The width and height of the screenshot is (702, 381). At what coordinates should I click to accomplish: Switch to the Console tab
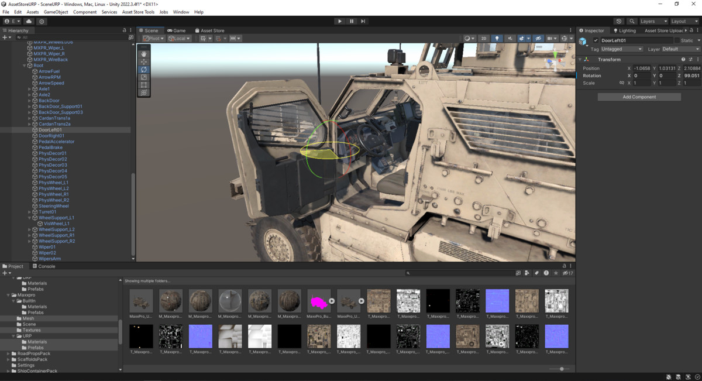coord(44,266)
